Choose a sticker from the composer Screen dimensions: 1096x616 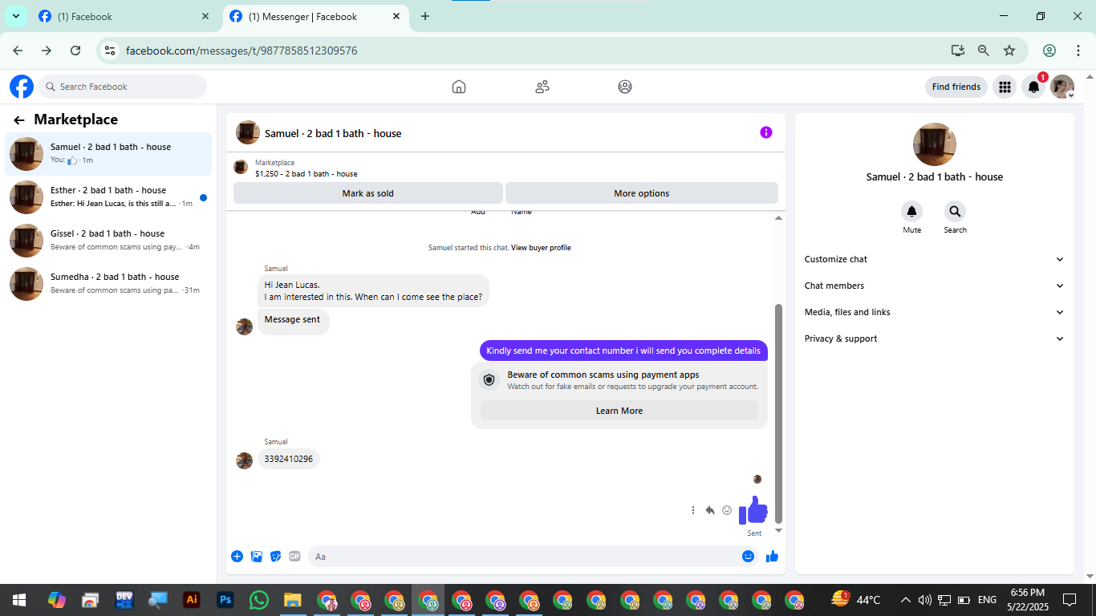point(276,557)
